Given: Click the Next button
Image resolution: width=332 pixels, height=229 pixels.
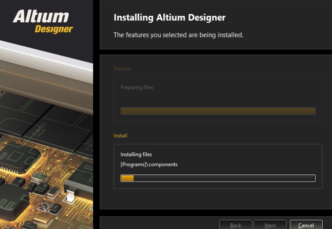Looking at the screenshot, I should point(270,224).
